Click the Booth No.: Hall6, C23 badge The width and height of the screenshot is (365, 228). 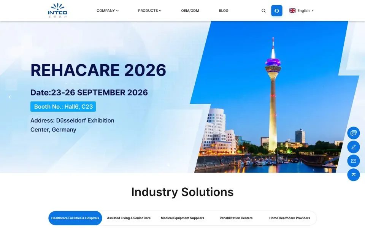pyautogui.click(x=63, y=106)
